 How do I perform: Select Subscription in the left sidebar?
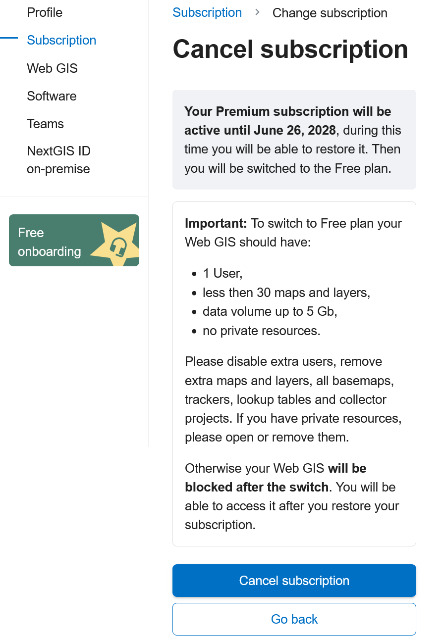tap(61, 40)
